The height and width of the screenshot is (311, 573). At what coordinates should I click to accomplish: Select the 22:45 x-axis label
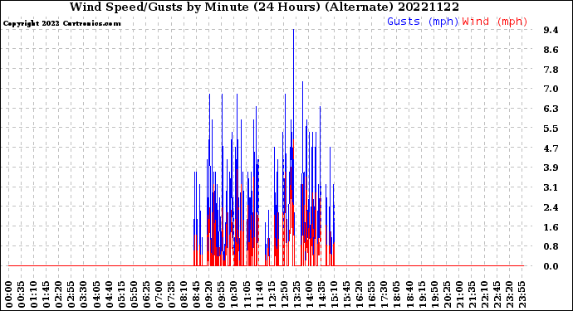(x=497, y=294)
